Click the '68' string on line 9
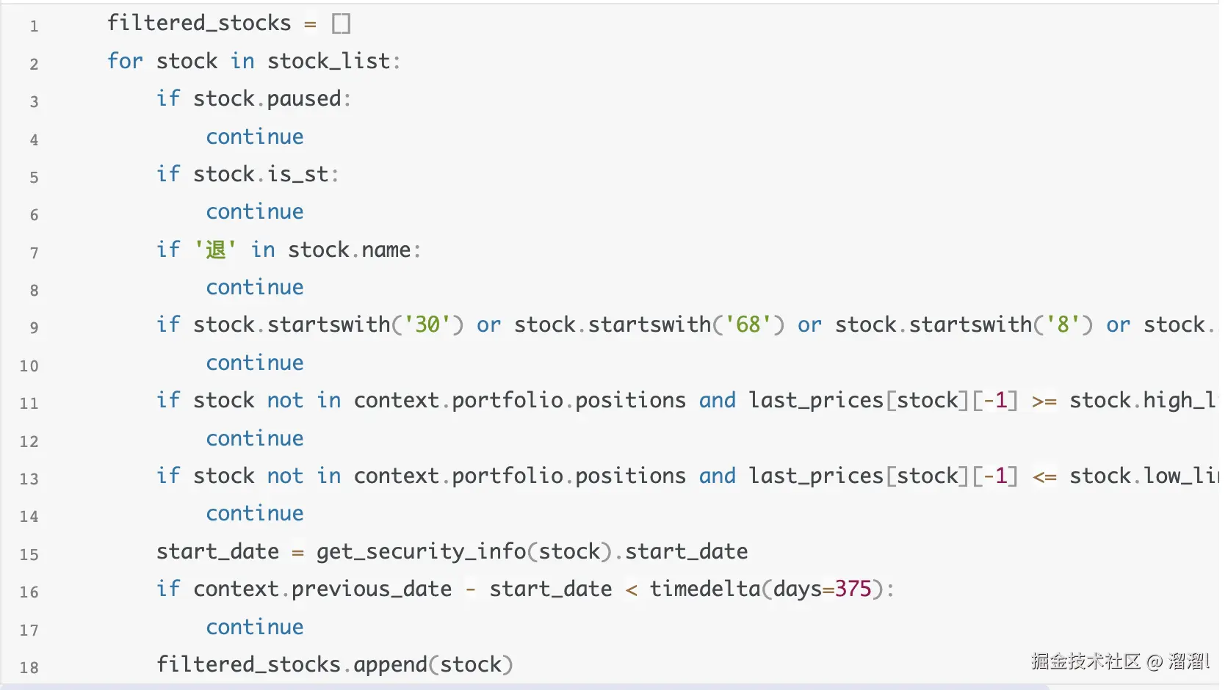The height and width of the screenshot is (690, 1228). (748, 324)
